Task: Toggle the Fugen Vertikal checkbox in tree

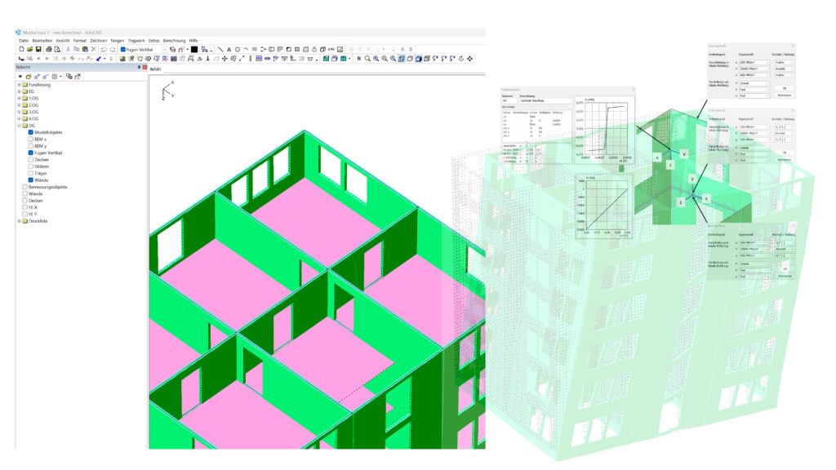Action: click(x=30, y=153)
